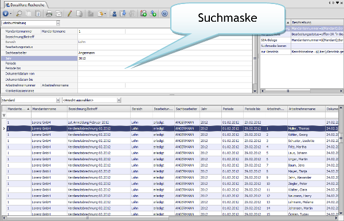This screenshot has height=221, width=344.
Task: Sort by the Mandantenname column header
Action: coord(49,109)
